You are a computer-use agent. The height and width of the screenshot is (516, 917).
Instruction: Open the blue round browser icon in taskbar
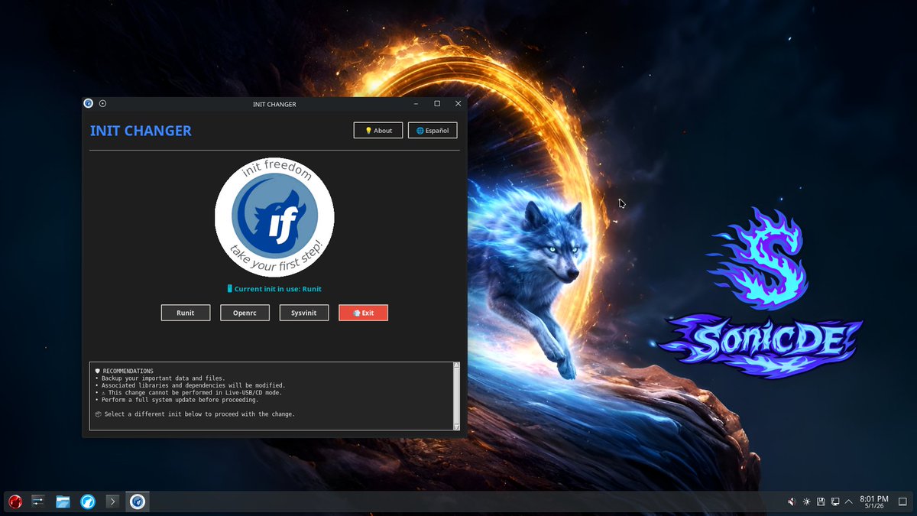(88, 501)
